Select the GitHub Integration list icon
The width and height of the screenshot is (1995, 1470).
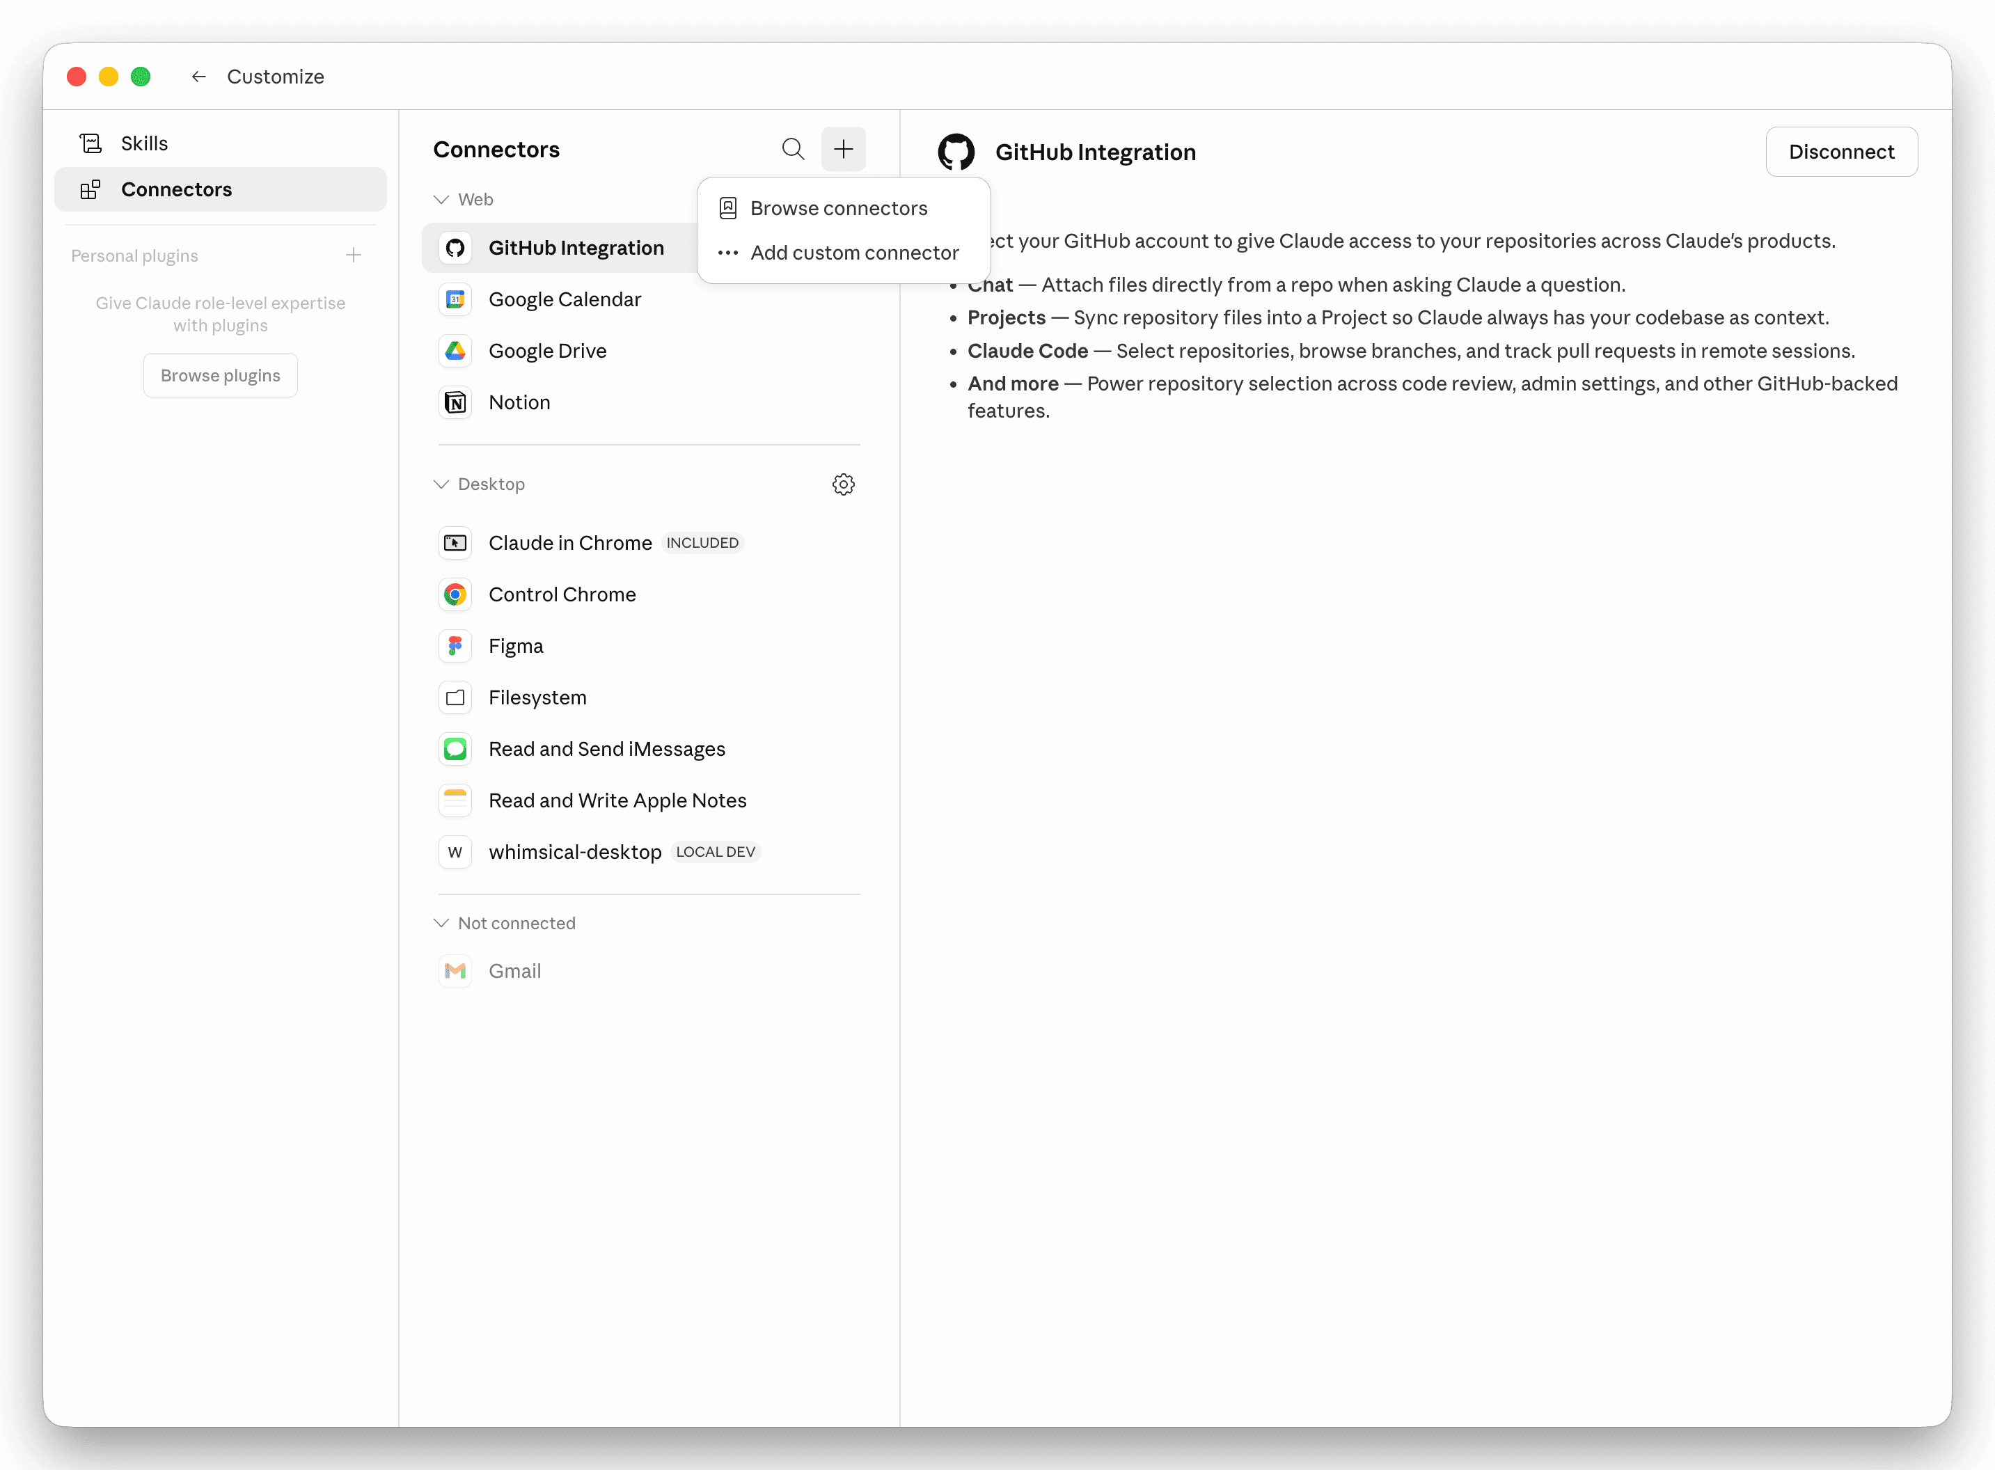[x=456, y=248]
